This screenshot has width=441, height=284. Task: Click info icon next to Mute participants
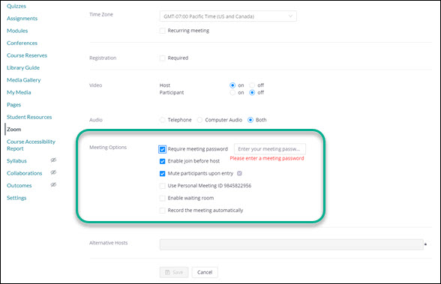click(x=239, y=173)
